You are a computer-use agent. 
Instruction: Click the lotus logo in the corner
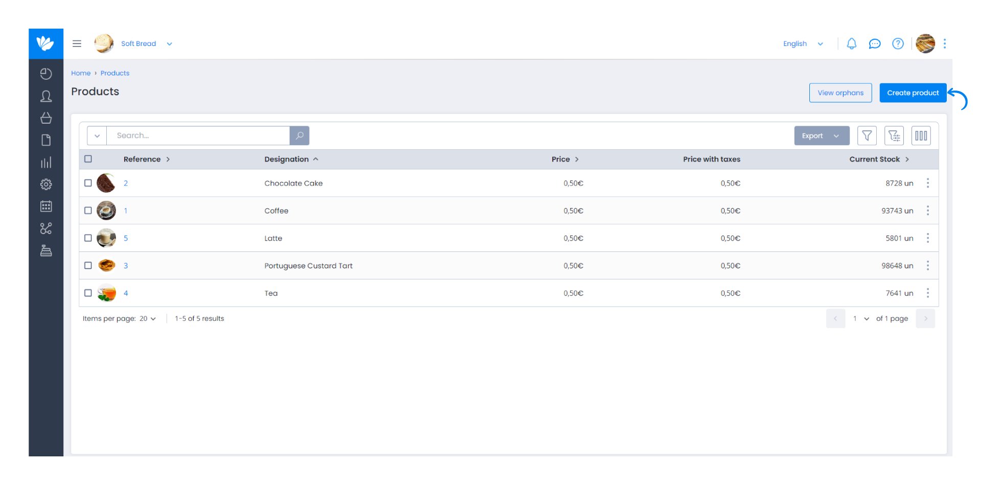tap(45, 43)
